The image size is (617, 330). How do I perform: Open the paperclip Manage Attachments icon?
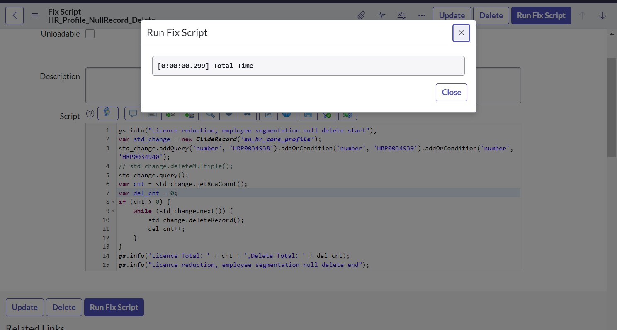(361, 15)
